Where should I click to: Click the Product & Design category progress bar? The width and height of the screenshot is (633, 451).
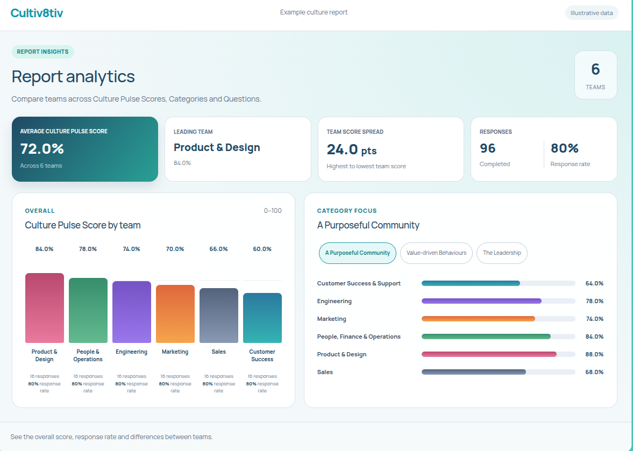tap(498, 354)
